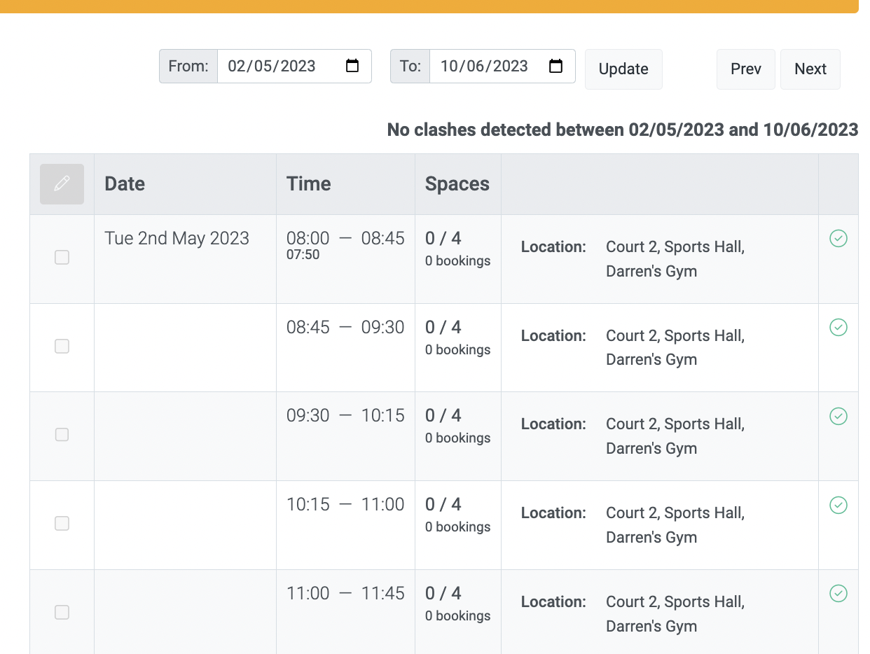Click the pencil edit icon in table header
Screen dimensions: 870x654
coord(62,184)
